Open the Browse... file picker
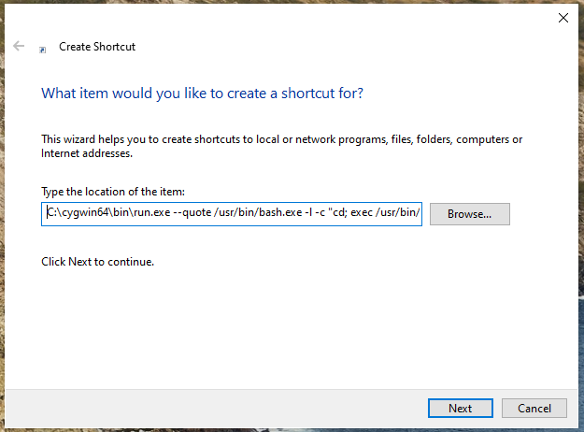This screenshot has height=432, width=584. pyautogui.click(x=470, y=214)
